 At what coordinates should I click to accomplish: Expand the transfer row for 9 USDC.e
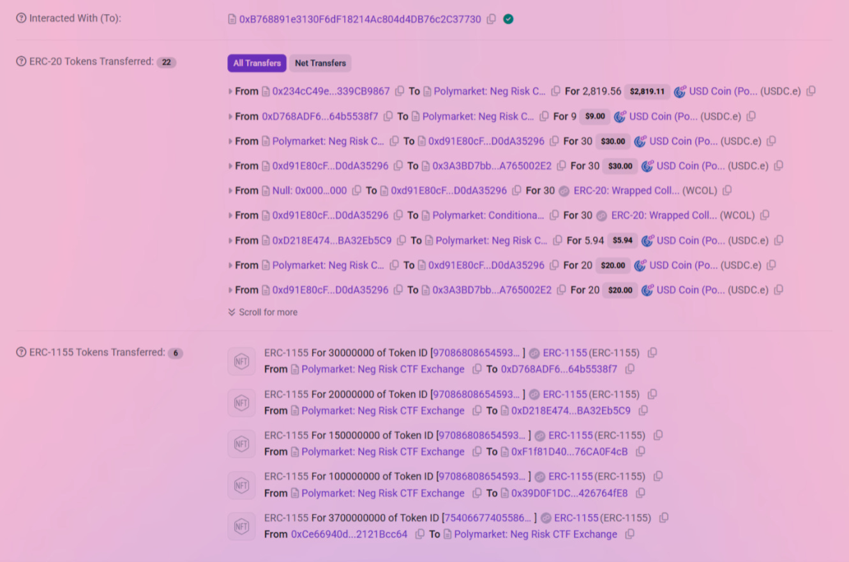coord(230,116)
